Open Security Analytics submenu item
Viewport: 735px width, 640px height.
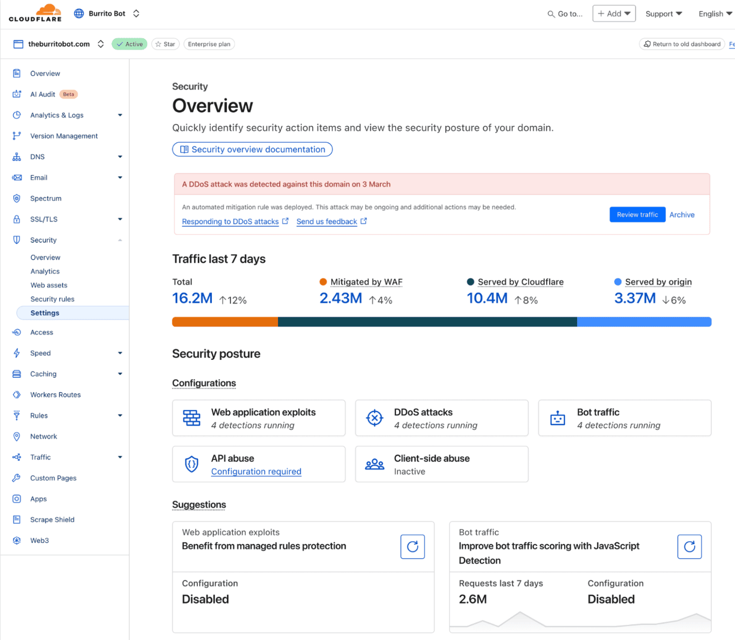45,272
